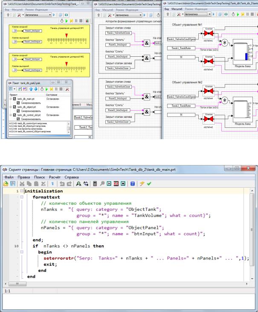Open the layer dropdown in the panel window
This screenshot has height=312, width=258.
tap(50, 15)
